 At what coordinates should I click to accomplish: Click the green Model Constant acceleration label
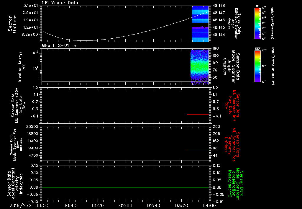coord(236,184)
